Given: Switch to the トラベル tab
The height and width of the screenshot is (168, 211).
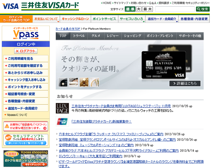Looking at the screenshot, I should coord(79,36).
